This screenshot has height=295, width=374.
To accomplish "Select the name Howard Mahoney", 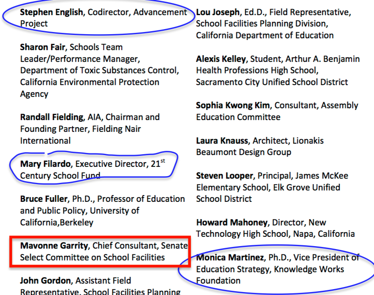I will (x=231, y=222).
